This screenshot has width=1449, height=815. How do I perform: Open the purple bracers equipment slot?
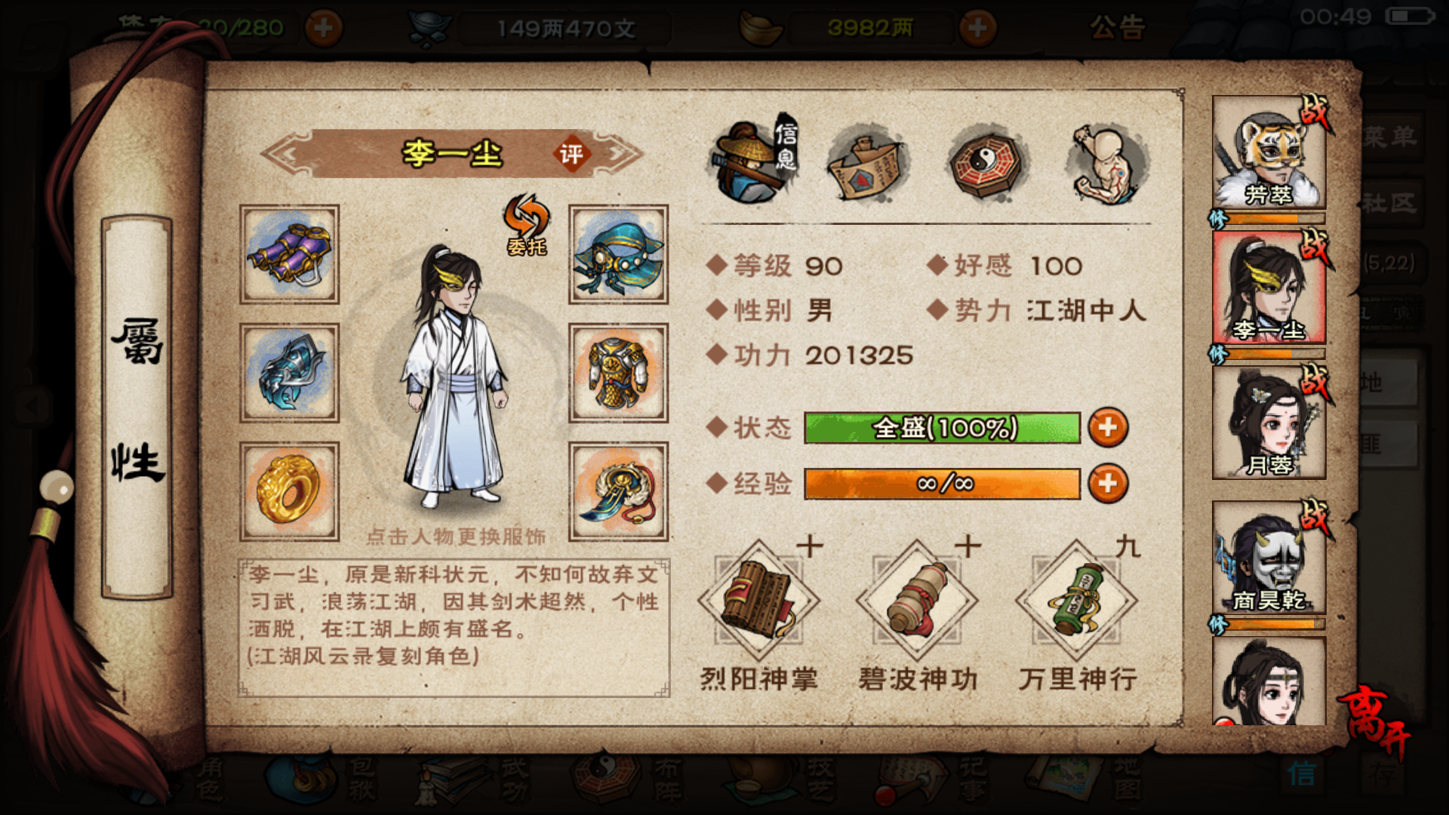click(x=290, y=254)
